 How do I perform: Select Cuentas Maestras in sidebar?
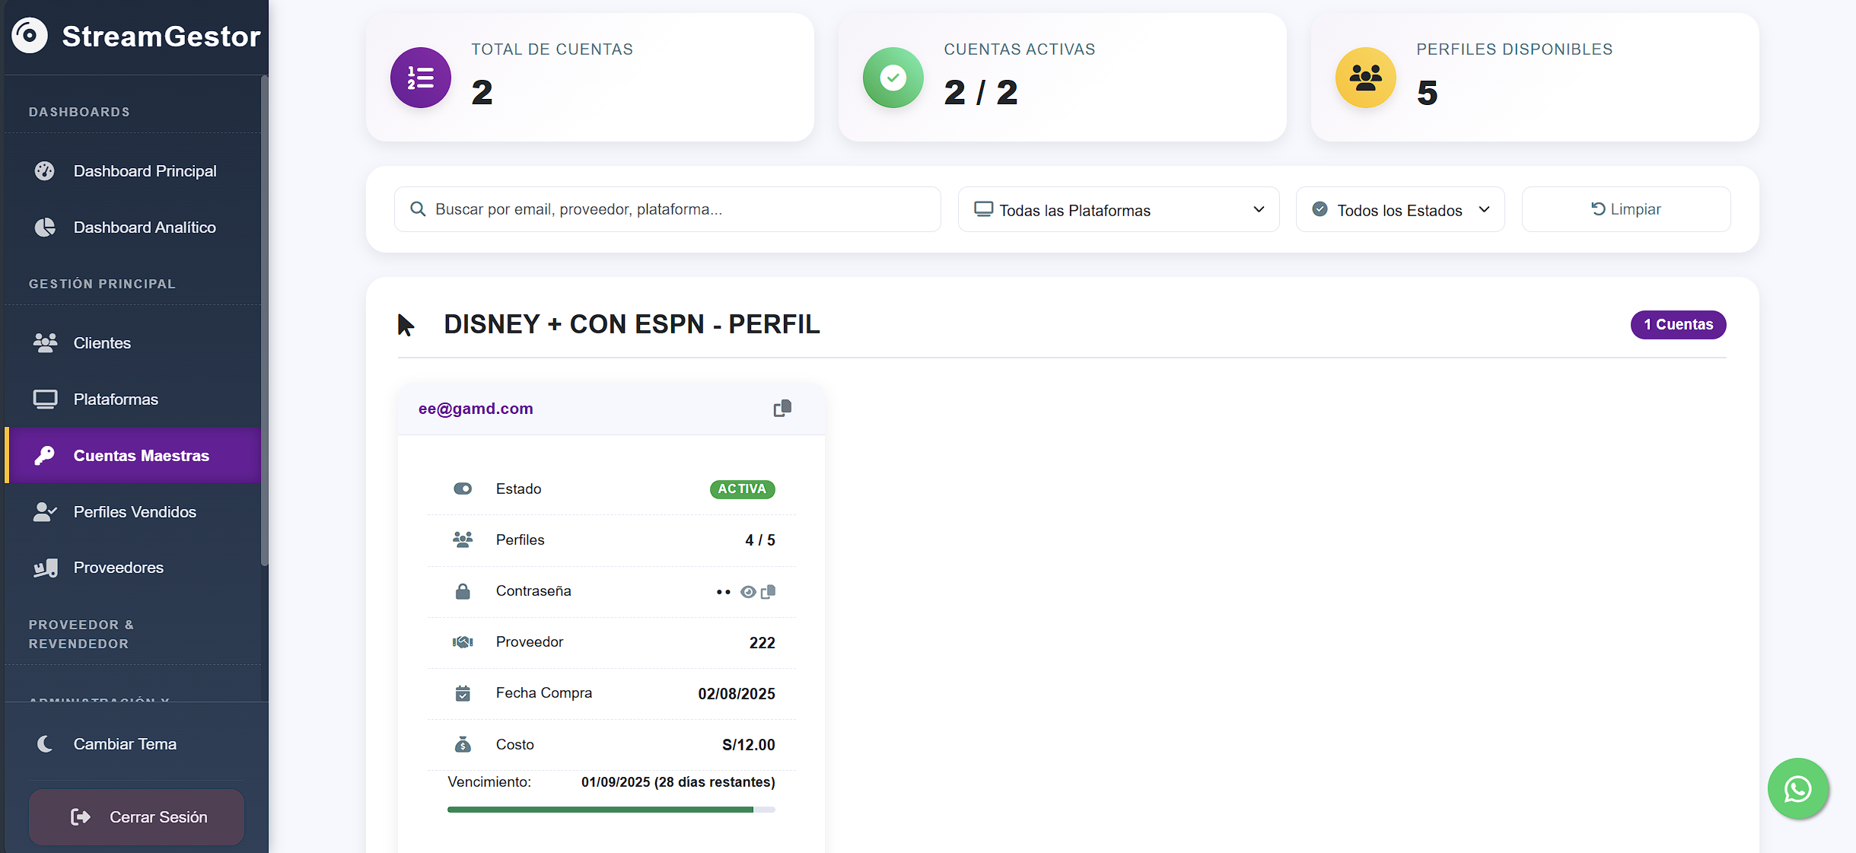pyautogui.click(x=132, y=456)
